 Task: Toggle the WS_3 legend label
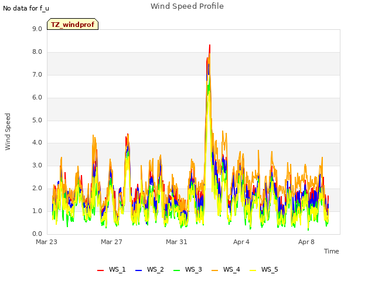193,269
